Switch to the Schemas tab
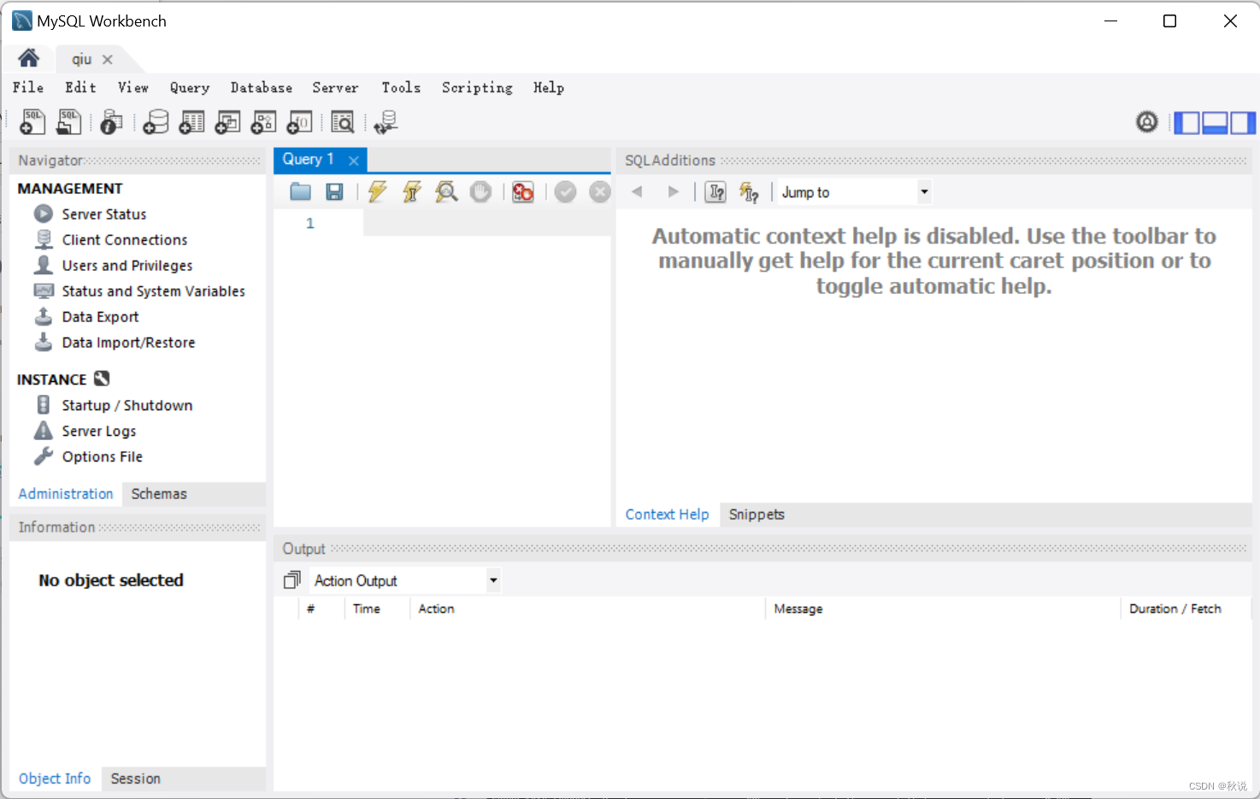The width and height of the screenshot is (1260, 799). coord(159,494)
